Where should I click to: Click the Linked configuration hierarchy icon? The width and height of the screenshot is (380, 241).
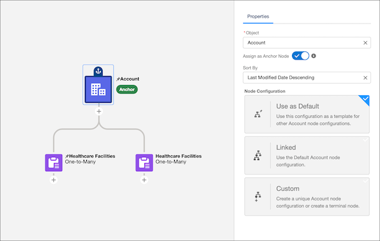(257, 155)
